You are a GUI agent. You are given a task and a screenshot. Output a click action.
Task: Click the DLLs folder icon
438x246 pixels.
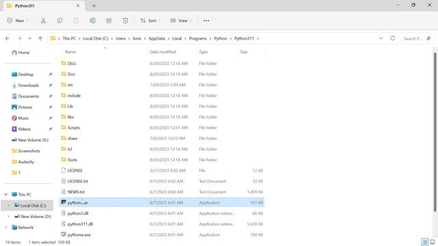point(64,64)
